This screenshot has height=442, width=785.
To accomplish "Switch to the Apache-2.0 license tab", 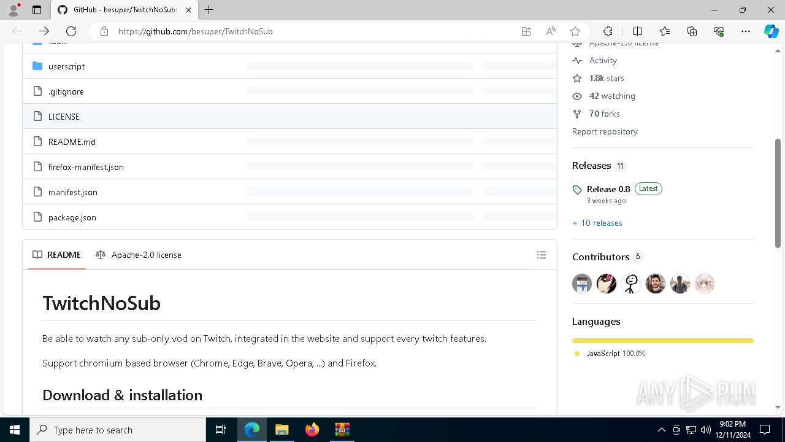I will (x=139, y=255).
